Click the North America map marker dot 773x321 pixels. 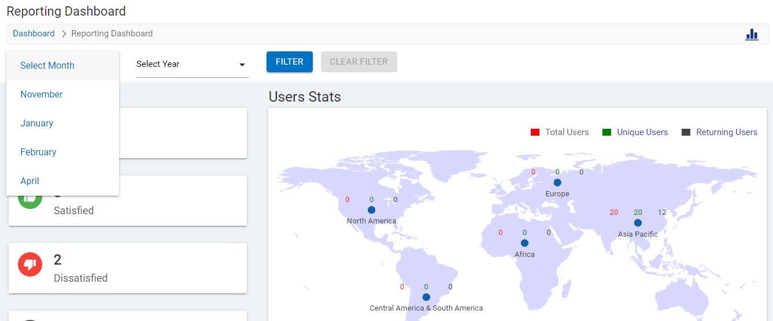tap(371, 210)
